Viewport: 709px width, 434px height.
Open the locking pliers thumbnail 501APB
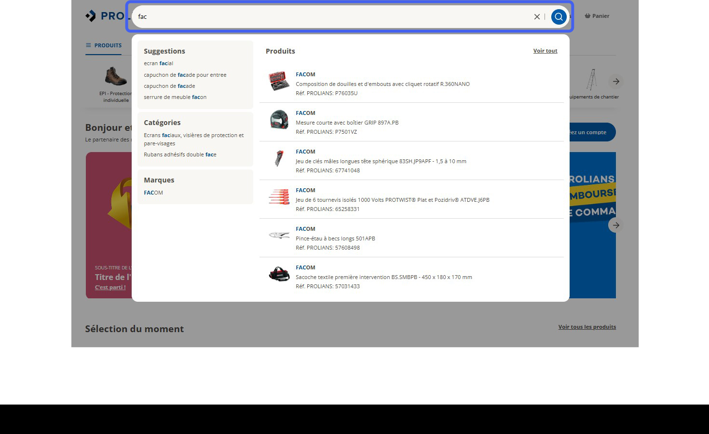pyautogui.click(x=279, y=236)
